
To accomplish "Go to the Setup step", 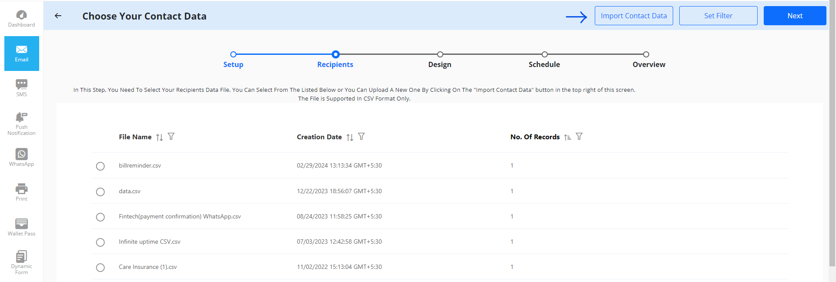I will tap(233, 60).
